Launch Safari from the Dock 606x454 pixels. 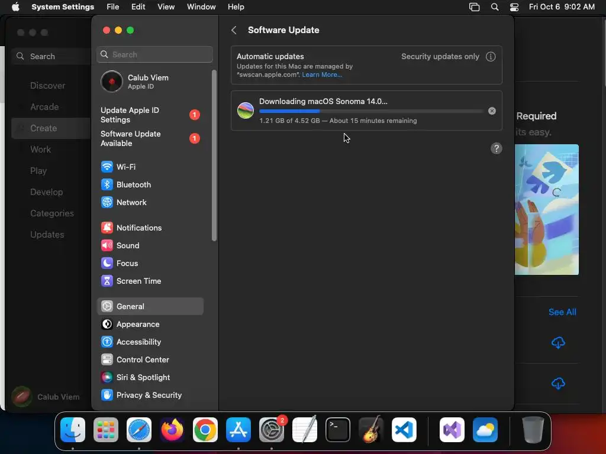click(x=139, y=430)
